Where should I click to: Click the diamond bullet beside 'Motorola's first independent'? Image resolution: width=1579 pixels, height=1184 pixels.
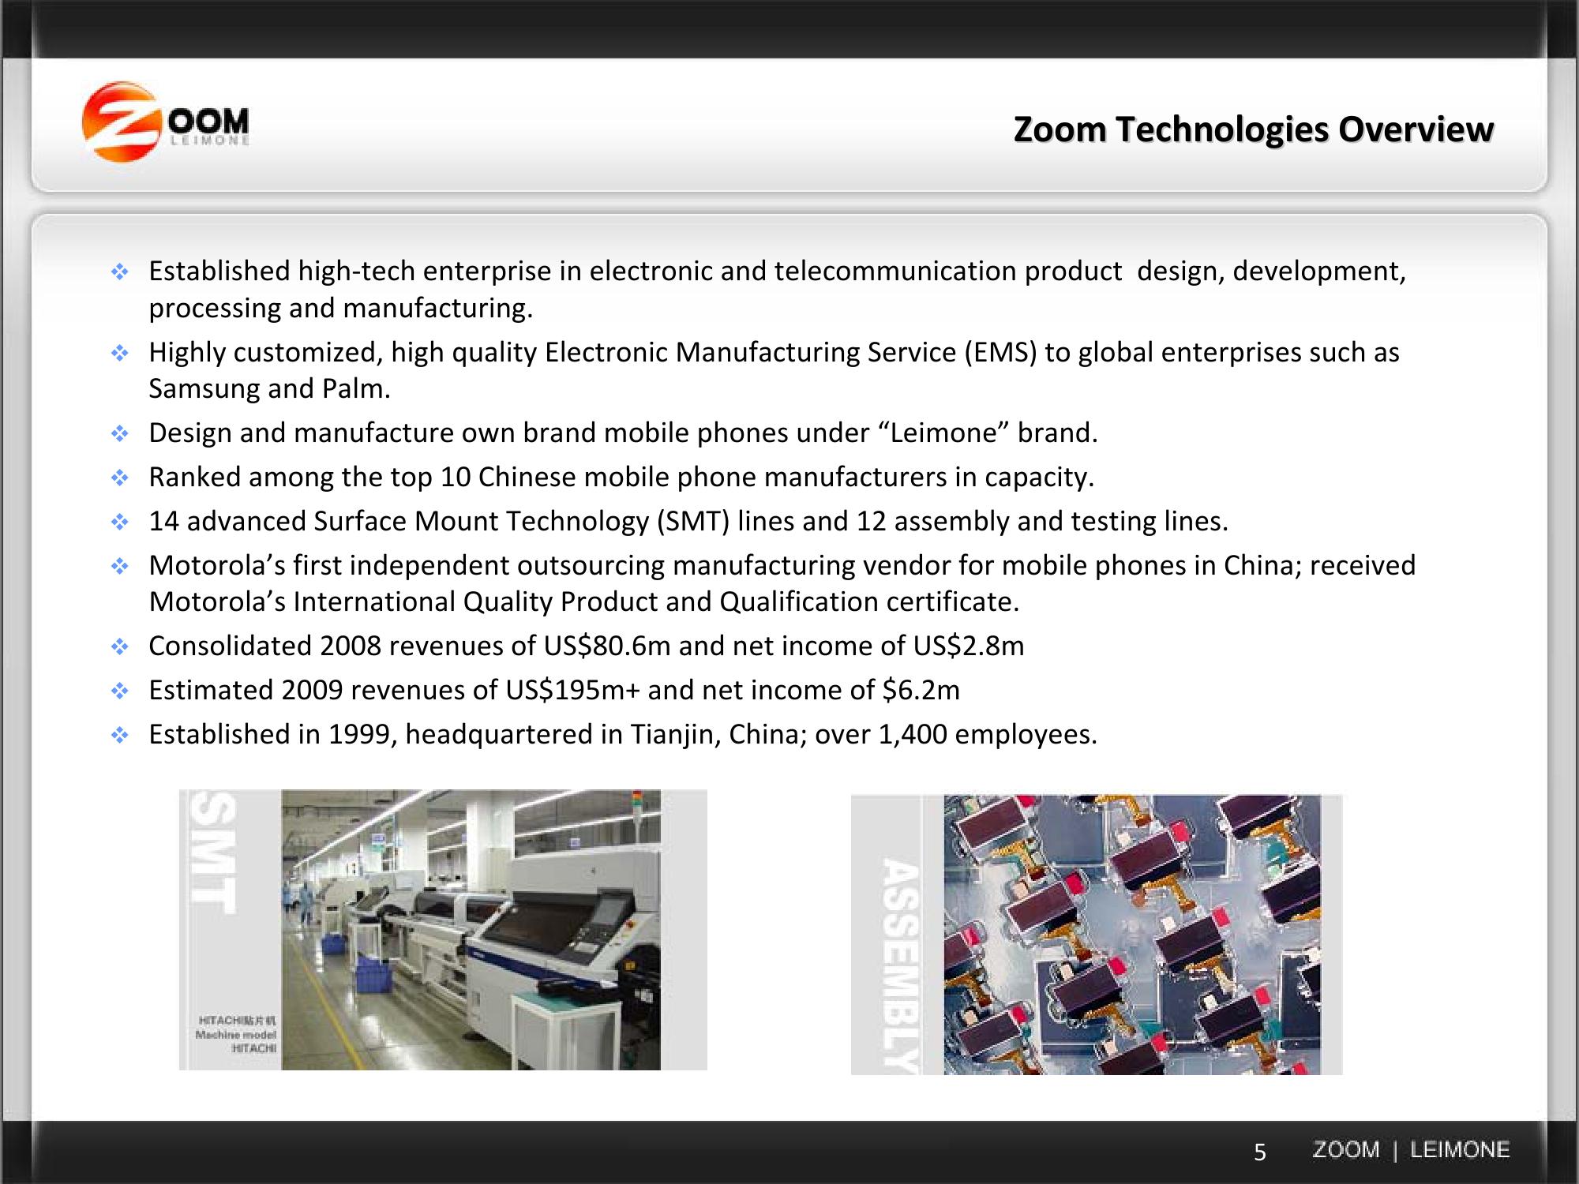tap(119, 566)
